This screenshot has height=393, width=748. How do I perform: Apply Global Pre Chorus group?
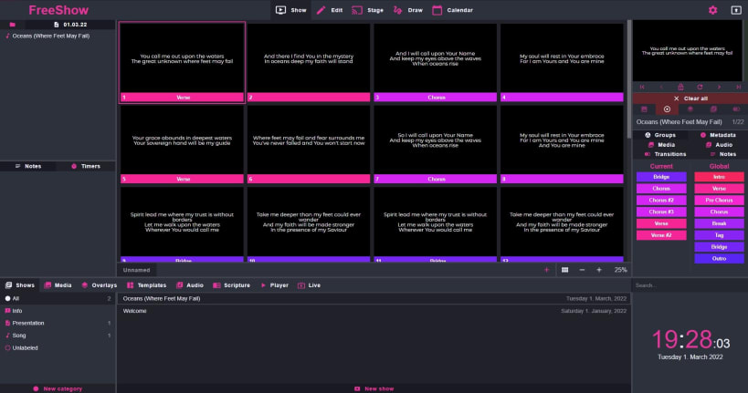[x=719, y=200]
